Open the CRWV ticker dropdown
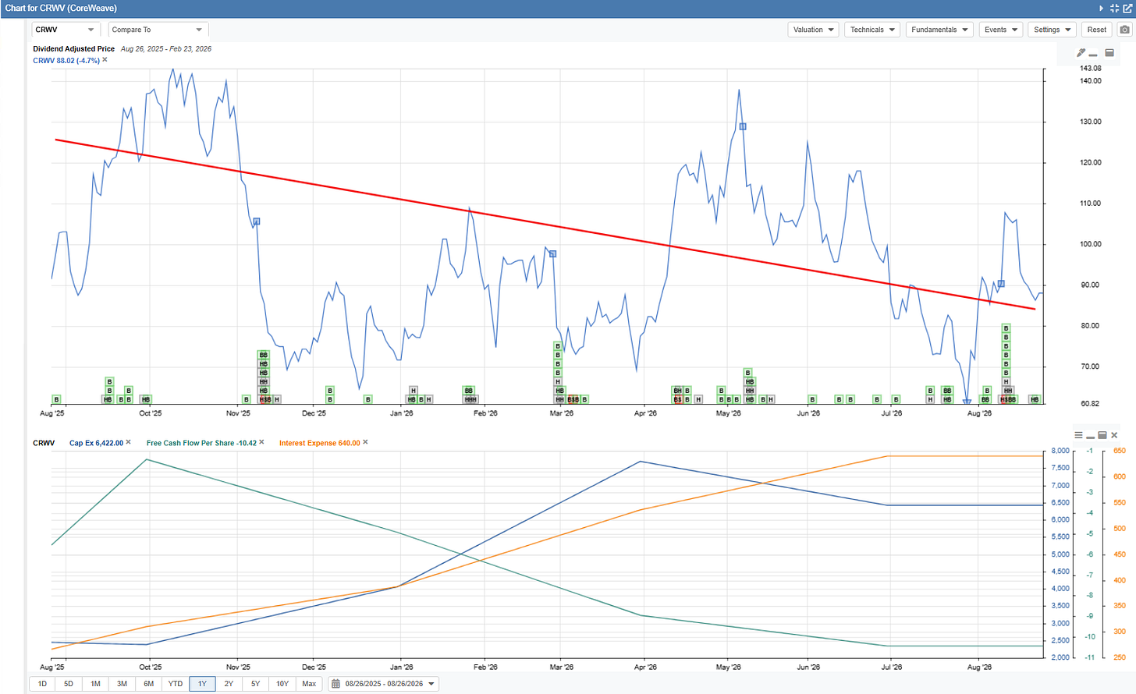This screenshot has height=694, width=1136. 66,30
